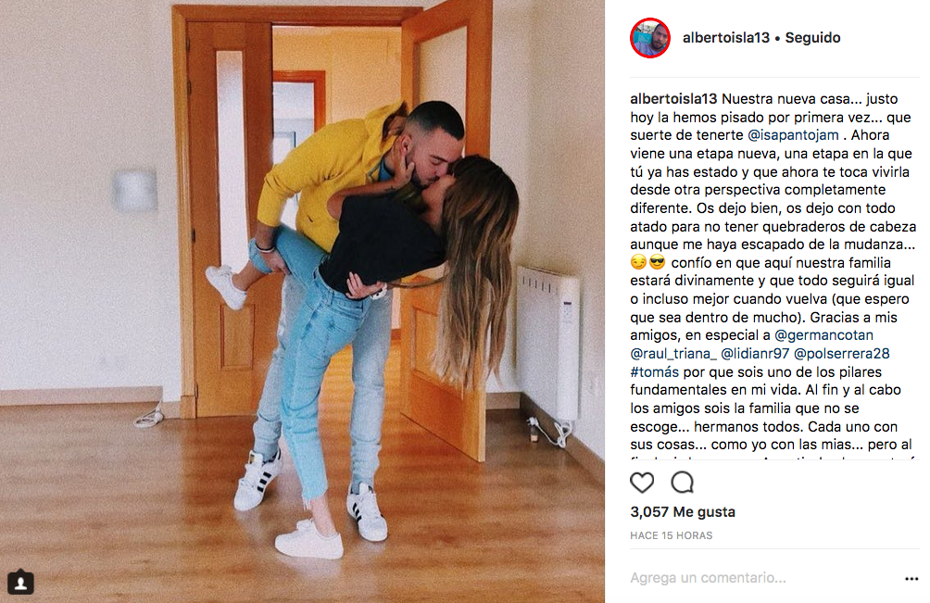Viewport: 930px width, 603px height.
Task: Open the @isapantojam mention
Action: click(793, 135)
